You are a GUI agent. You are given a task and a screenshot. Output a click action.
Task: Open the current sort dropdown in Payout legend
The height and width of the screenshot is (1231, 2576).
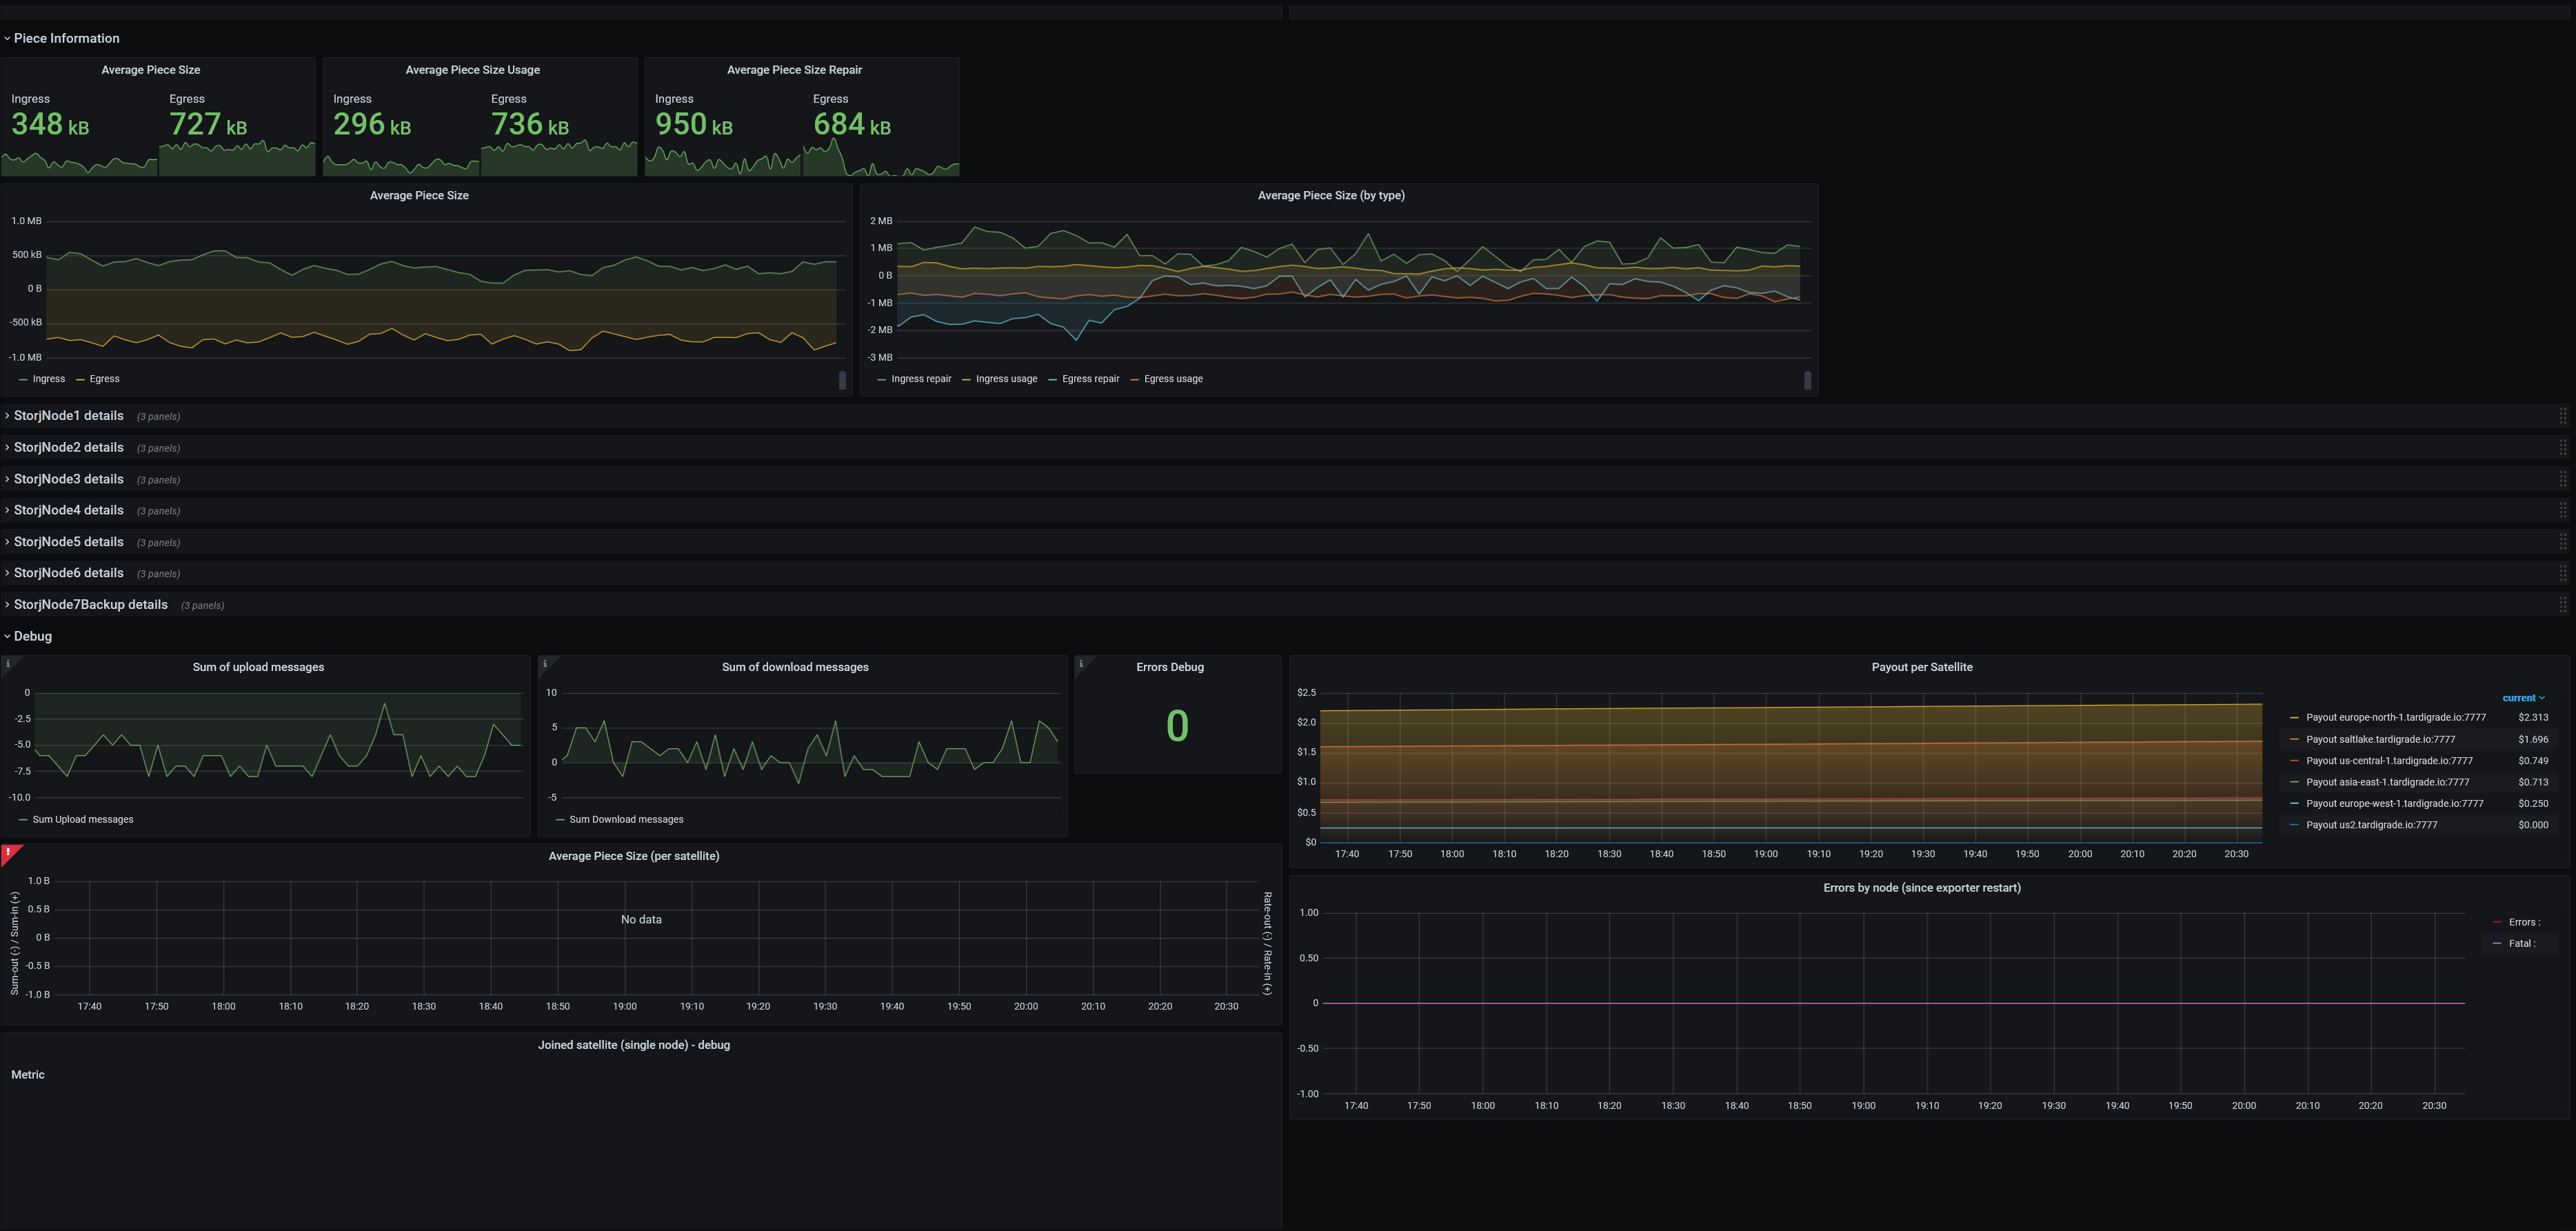coord(2523,698)
